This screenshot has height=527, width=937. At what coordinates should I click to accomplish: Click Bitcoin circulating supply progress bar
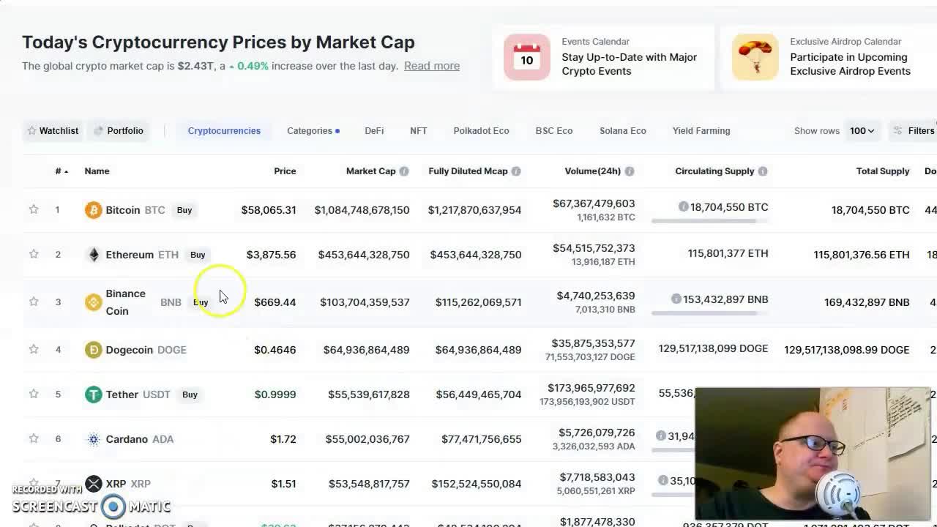point(710,220)
